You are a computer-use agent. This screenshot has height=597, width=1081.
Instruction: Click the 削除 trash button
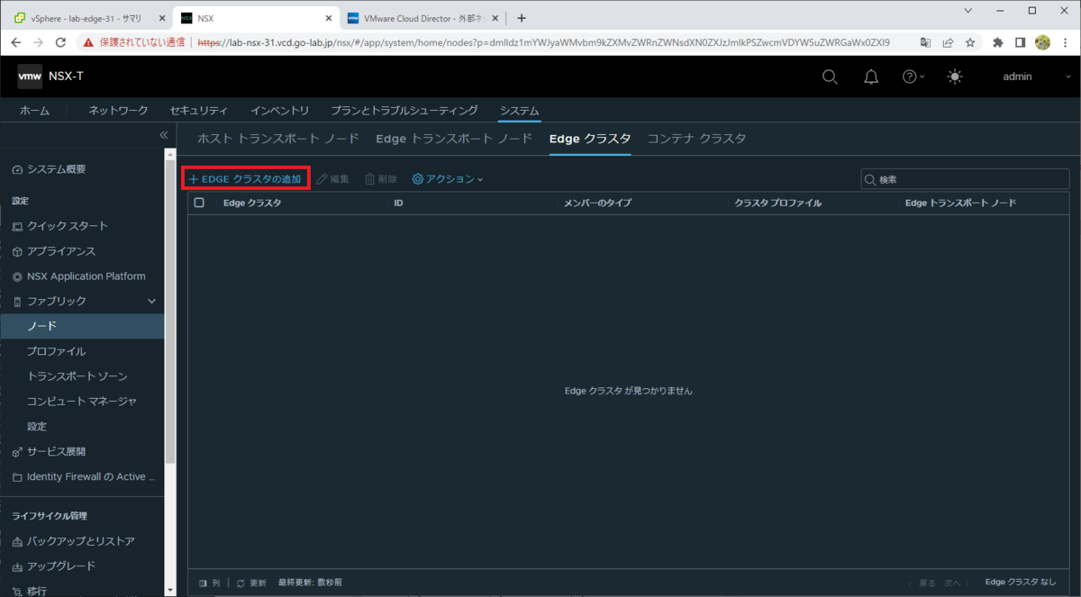tap(381, 179)
